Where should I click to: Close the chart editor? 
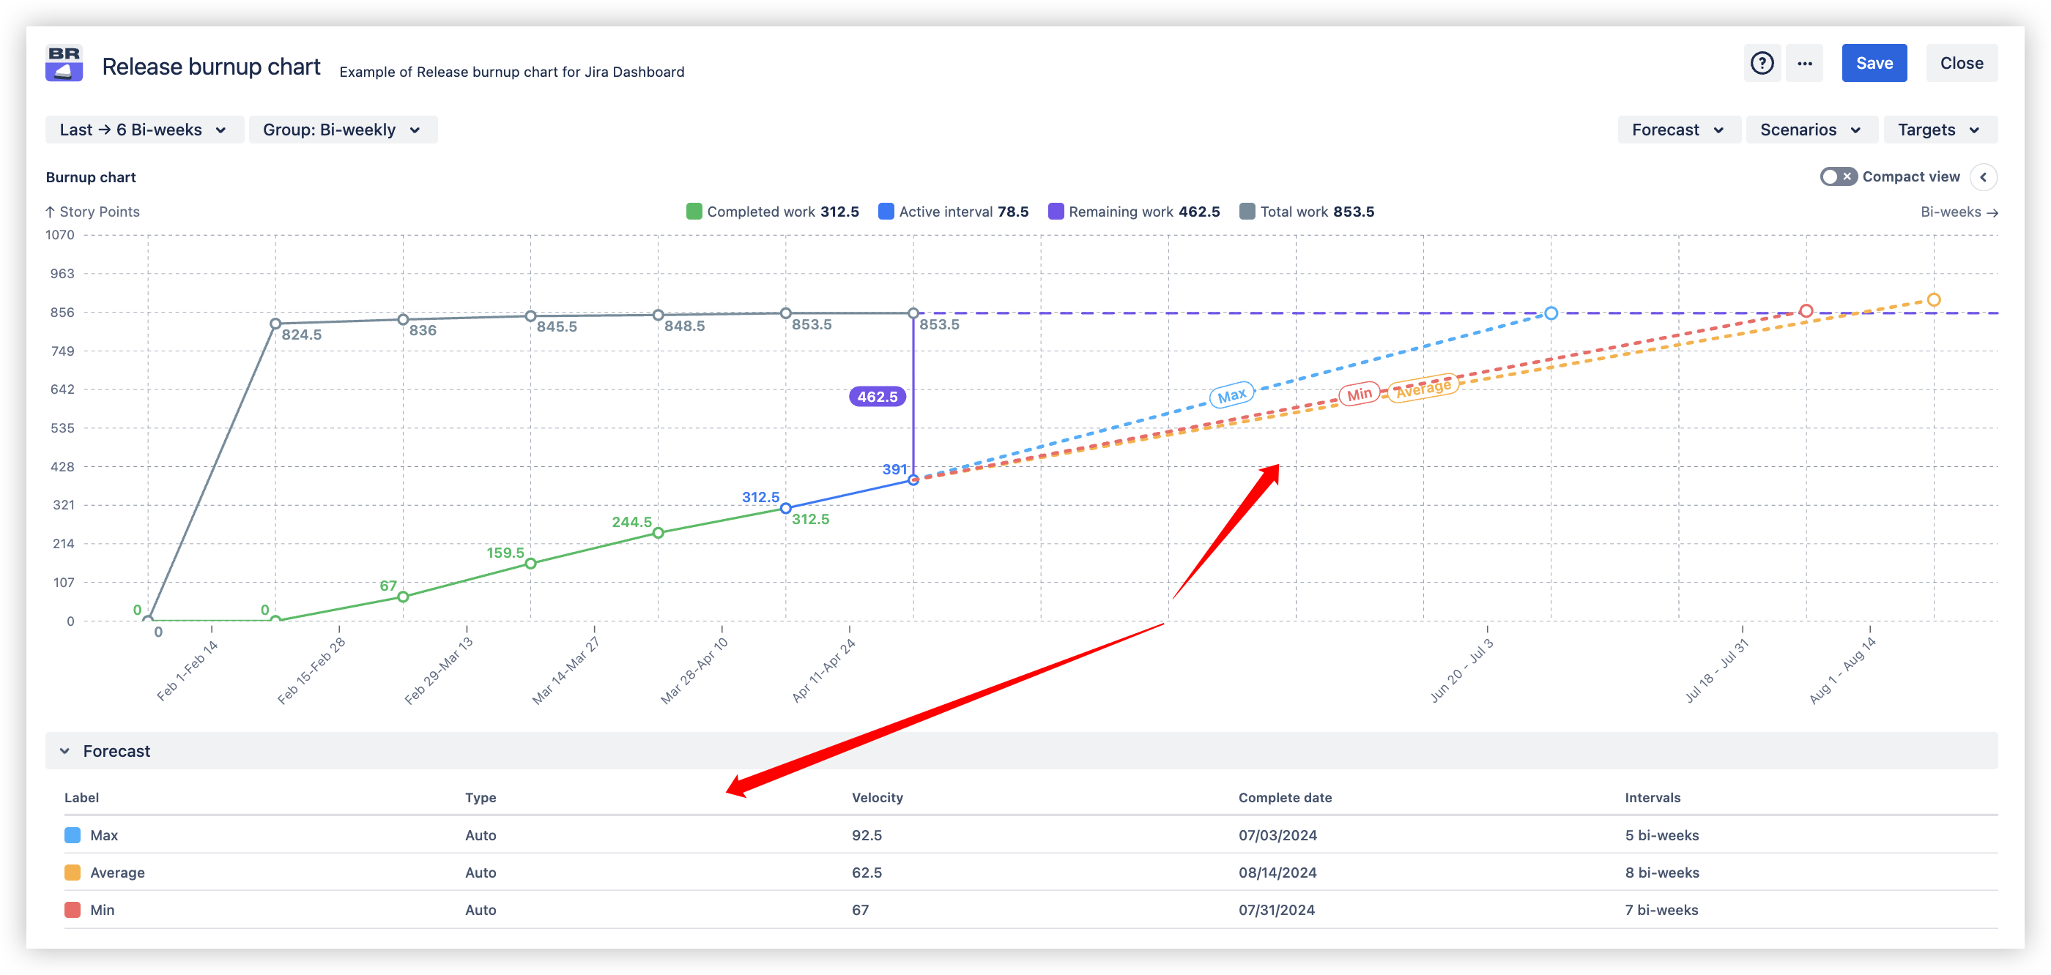1961,63
